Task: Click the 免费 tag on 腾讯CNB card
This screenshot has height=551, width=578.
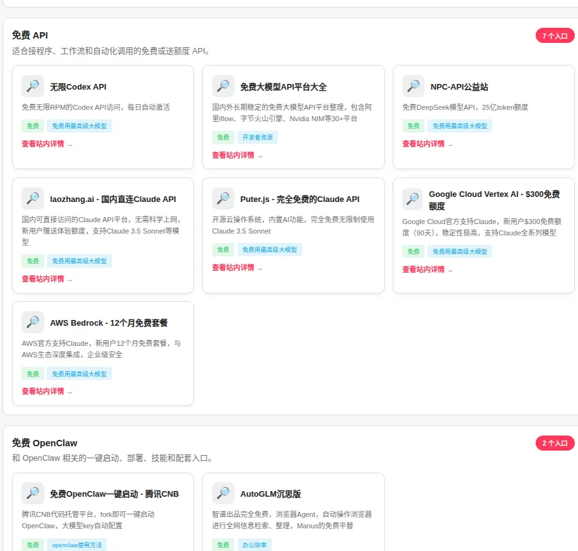Action: point(33,545)
